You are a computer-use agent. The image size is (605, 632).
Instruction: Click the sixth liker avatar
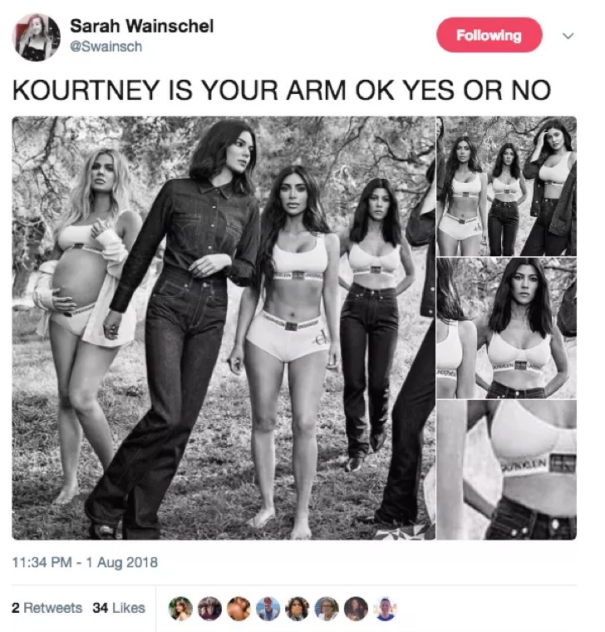[327, 608]
